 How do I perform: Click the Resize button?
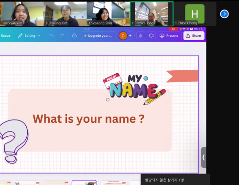pos(5,36)
